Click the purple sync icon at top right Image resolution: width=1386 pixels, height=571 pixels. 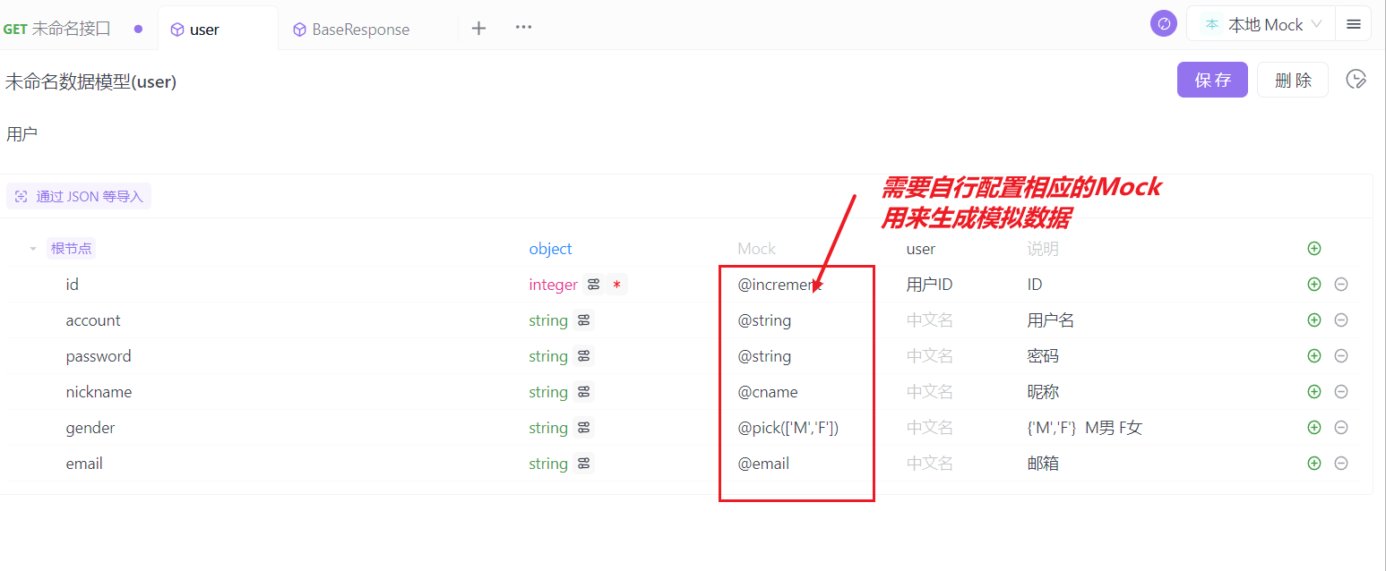pos(1163,22)
